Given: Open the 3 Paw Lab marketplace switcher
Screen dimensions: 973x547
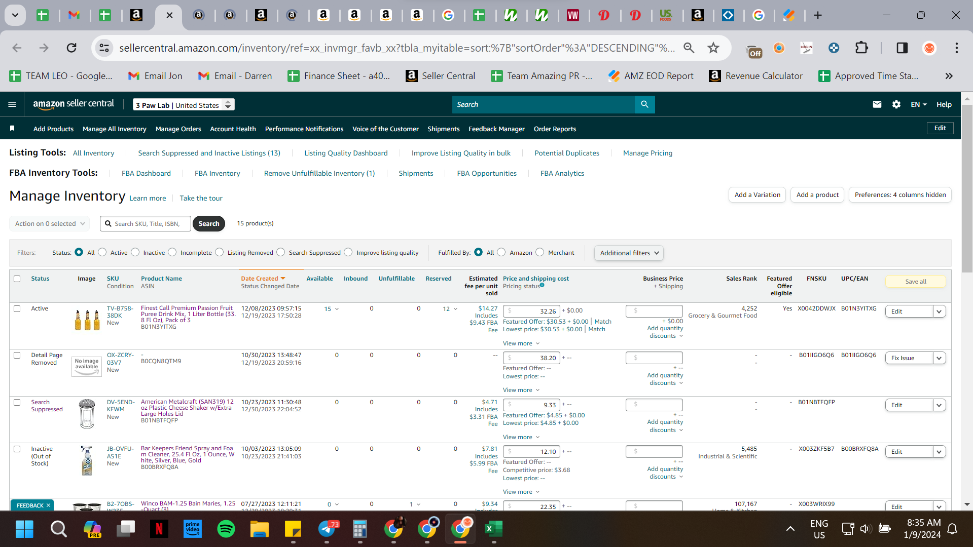Looking at the screenshot, I should 184,105.
